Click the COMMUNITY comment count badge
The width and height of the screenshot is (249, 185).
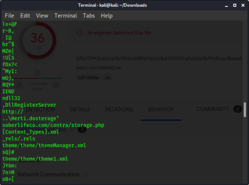click(237, 109)
